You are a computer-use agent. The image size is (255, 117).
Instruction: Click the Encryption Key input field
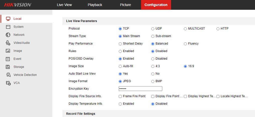pos(140,89)
